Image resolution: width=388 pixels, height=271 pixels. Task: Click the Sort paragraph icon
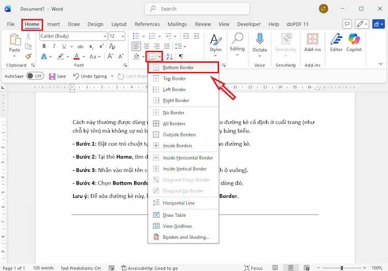click(170, 57)
